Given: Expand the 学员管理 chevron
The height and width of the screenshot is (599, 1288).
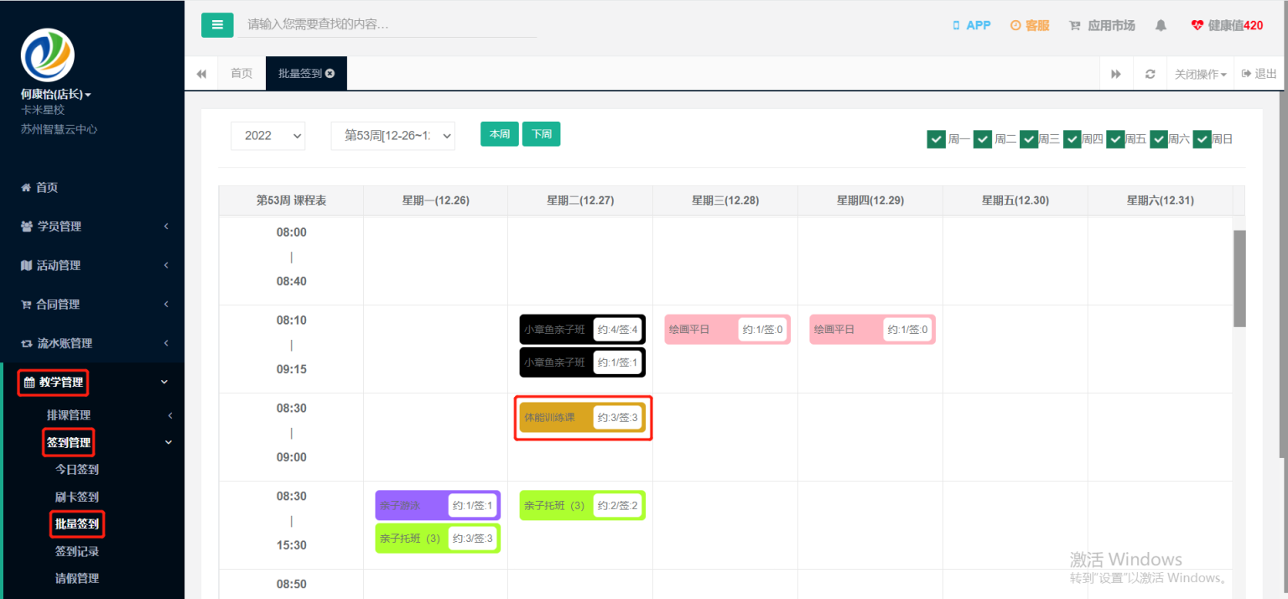Looking at the screenshot, I should pos(166,227).
